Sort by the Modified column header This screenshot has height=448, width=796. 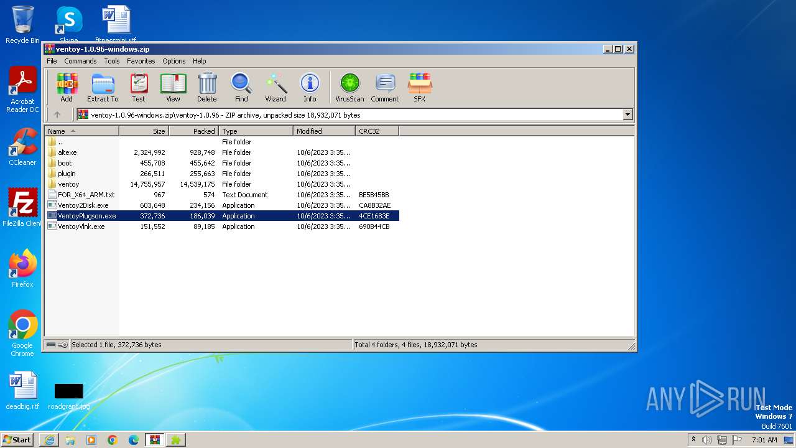pyautogui.click(x=324, y=131)
